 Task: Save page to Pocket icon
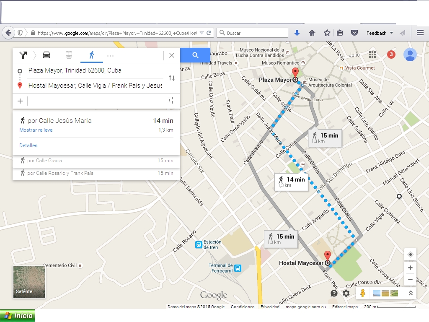354,33
